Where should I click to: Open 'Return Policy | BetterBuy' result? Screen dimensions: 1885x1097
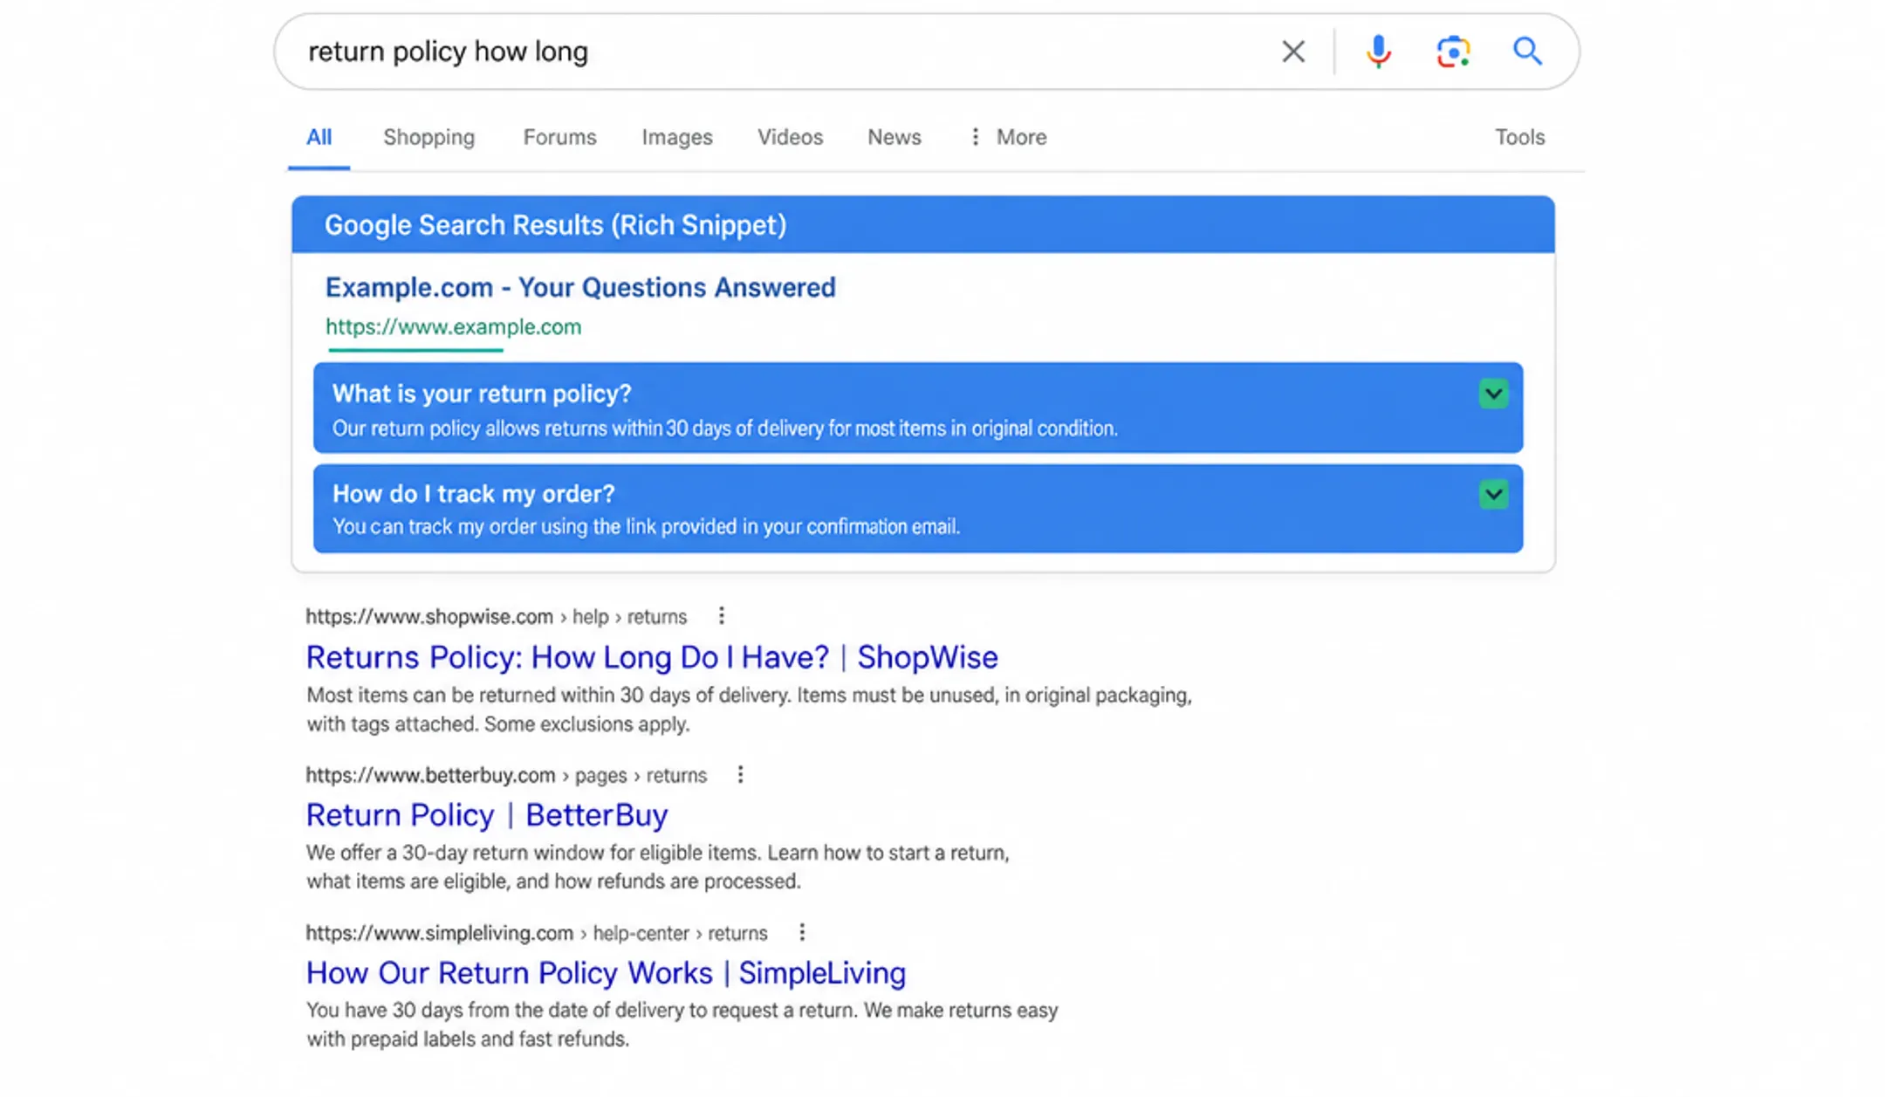tap(487, 815)
